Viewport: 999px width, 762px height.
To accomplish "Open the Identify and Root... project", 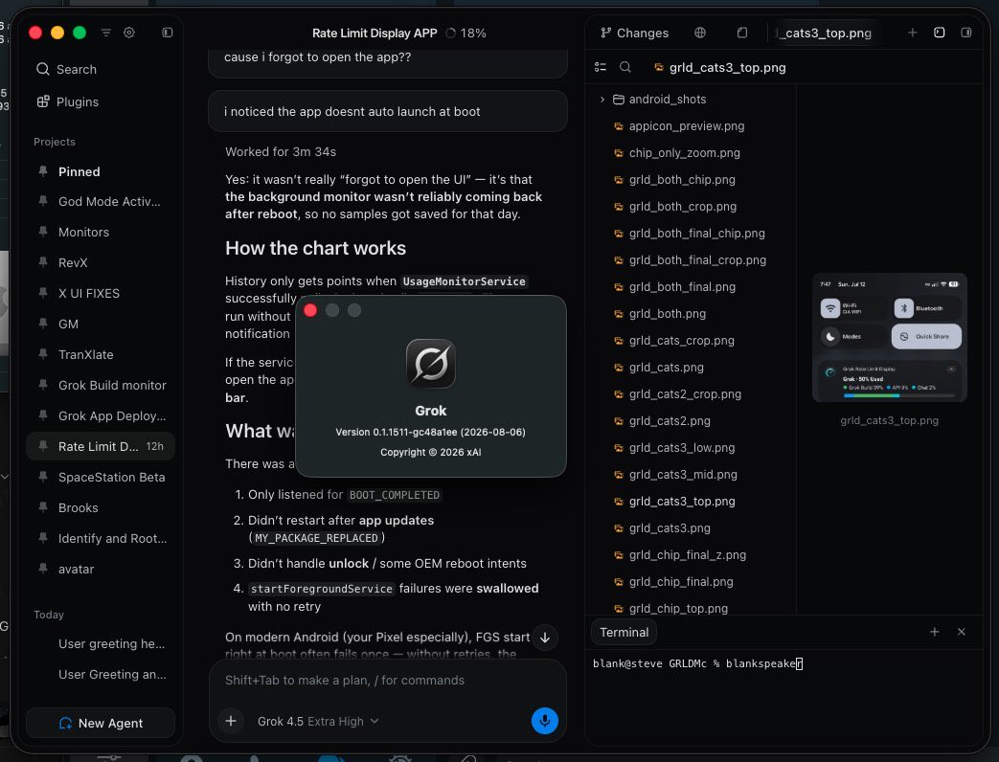I will tap(101, 538).
